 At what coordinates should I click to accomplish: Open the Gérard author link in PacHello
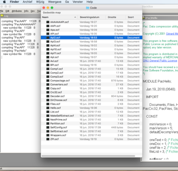click(172, 34)
